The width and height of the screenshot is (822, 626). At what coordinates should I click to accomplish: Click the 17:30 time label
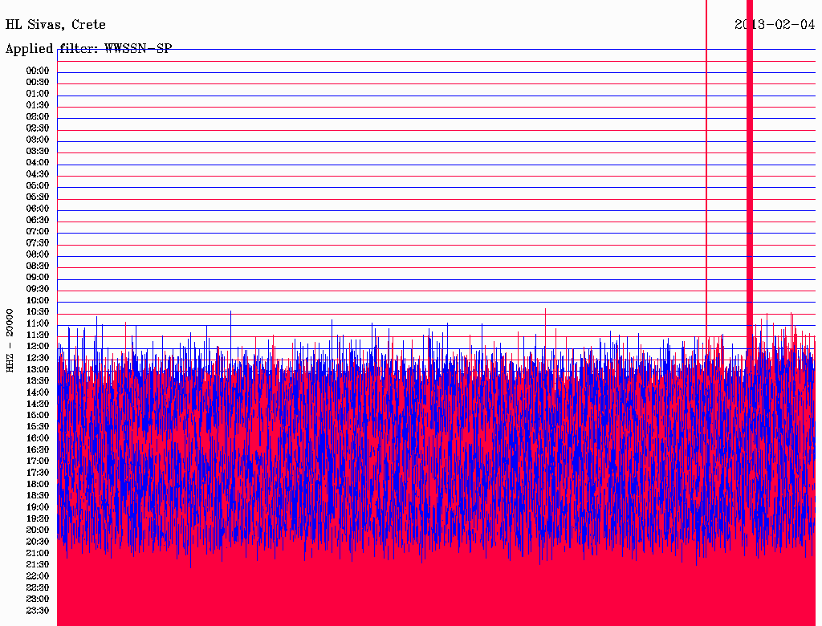38,473
